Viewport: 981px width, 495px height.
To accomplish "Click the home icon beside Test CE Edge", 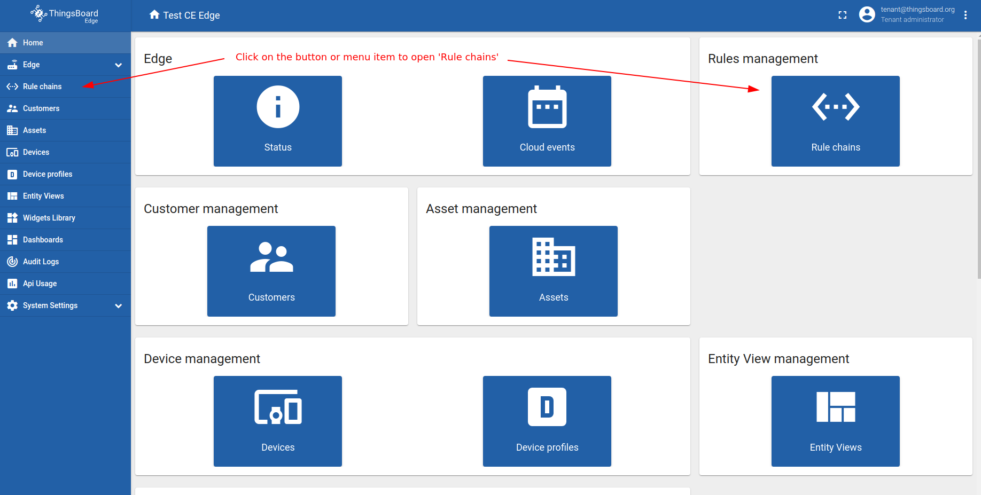I will point(154,15).
